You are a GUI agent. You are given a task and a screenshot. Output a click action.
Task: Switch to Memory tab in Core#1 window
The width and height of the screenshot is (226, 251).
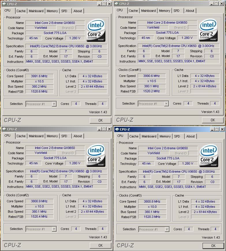click(165, 11)
